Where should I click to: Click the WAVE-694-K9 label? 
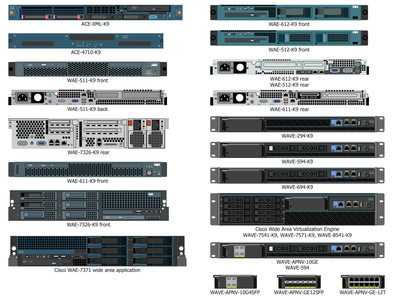click(297, 187)
